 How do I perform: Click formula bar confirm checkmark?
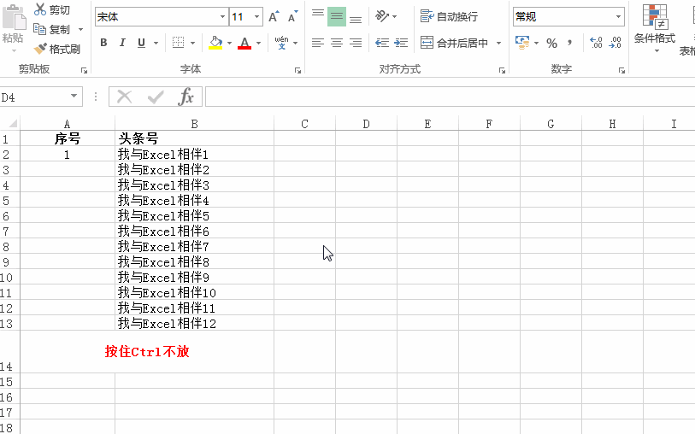coord(156,97)
